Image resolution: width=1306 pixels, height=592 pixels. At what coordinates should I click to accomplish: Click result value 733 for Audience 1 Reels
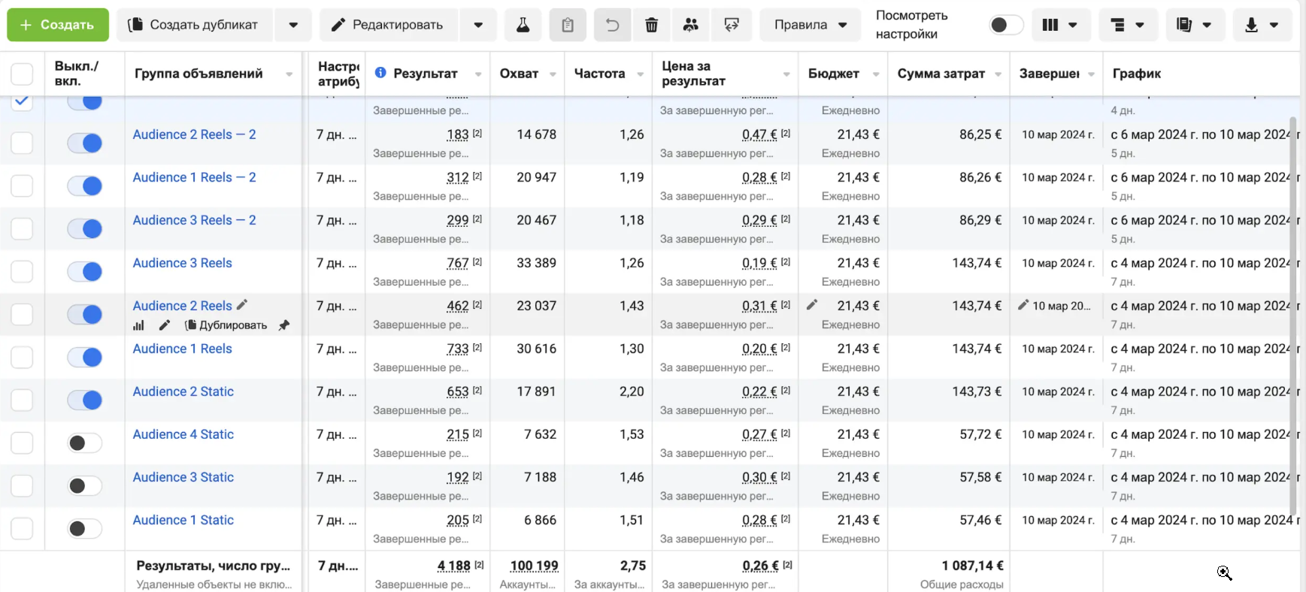[457, 349]
